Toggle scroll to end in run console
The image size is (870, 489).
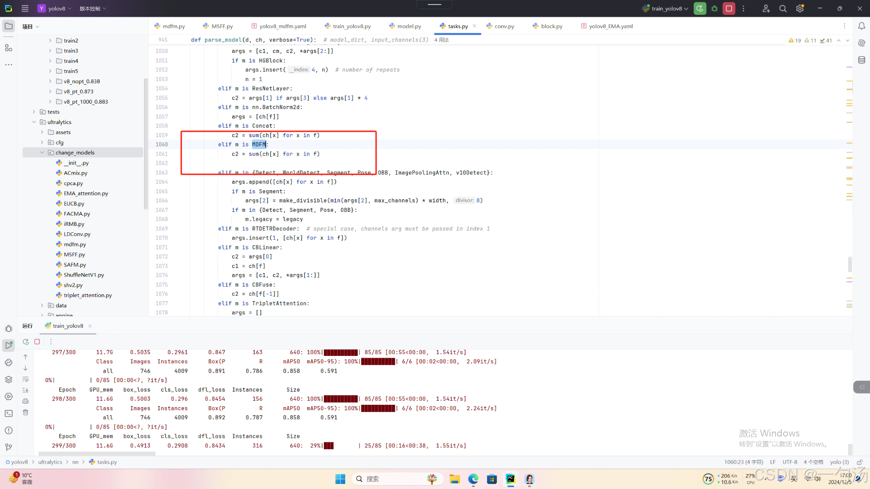pyautogui.click(x=25, y=390)
